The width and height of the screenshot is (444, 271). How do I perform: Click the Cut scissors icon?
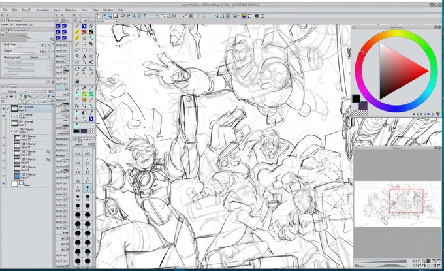(134, 16)
